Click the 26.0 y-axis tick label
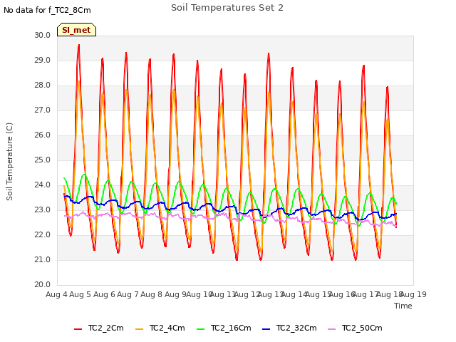The width and height of the screenshot is (456, 342). pyautogui.click(x=43, y=135)
